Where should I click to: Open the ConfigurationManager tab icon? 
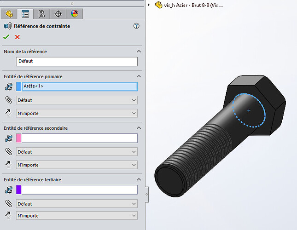tap(42, 13)
